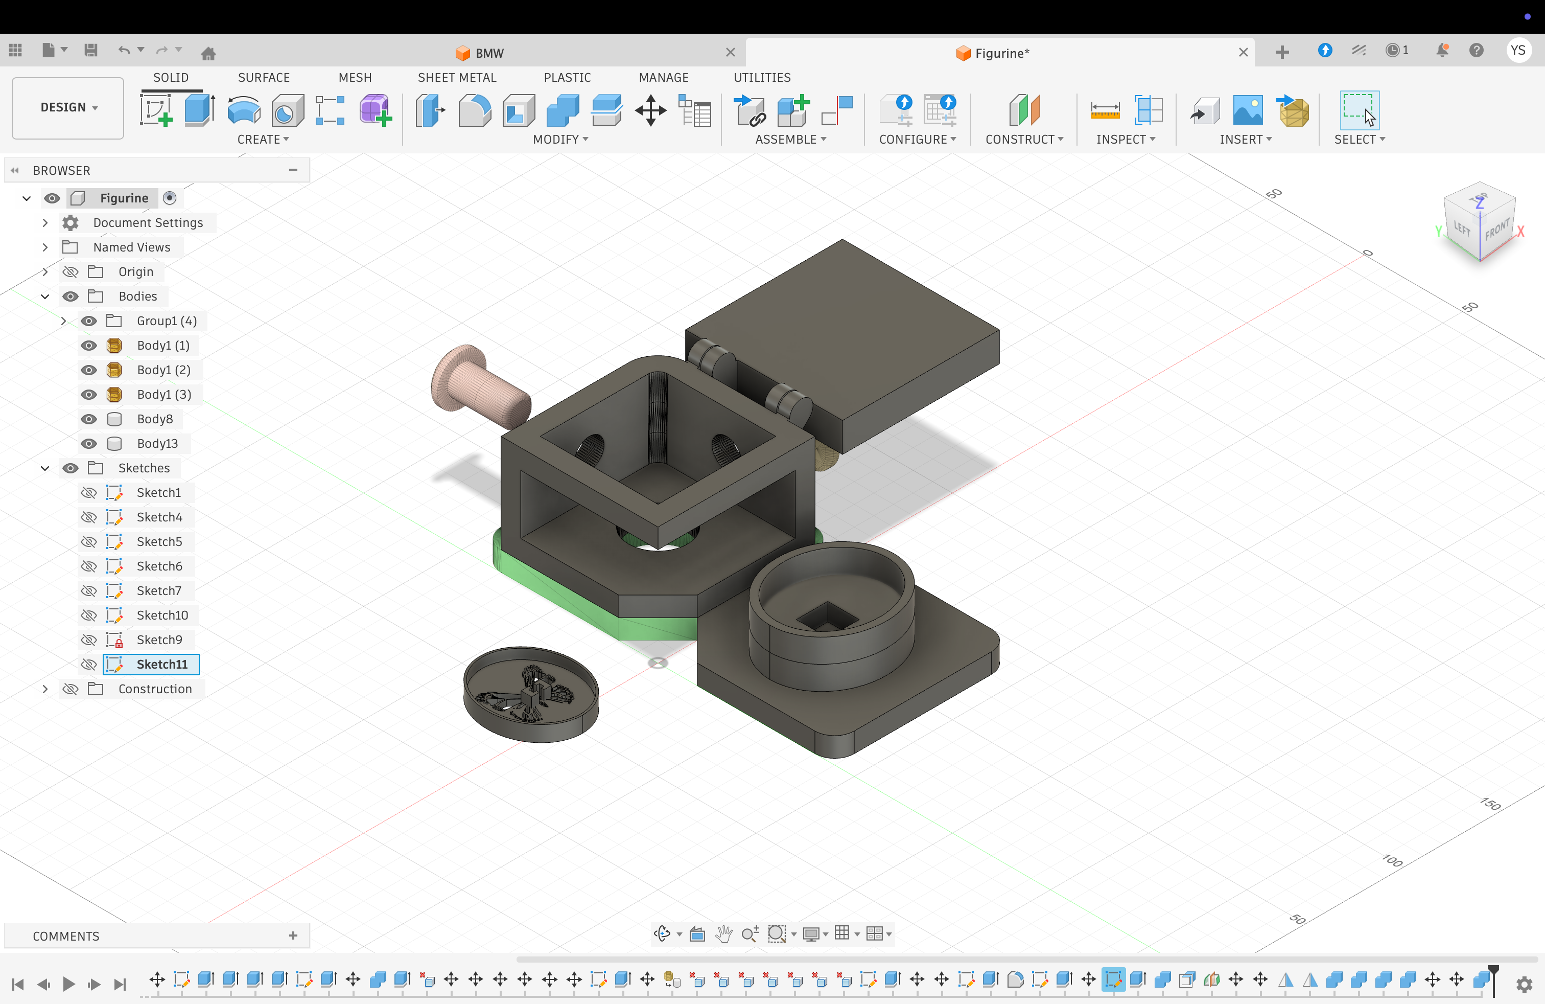Hide the Body8 body
Screen dimensions: 1545x1004
(89, 419)
